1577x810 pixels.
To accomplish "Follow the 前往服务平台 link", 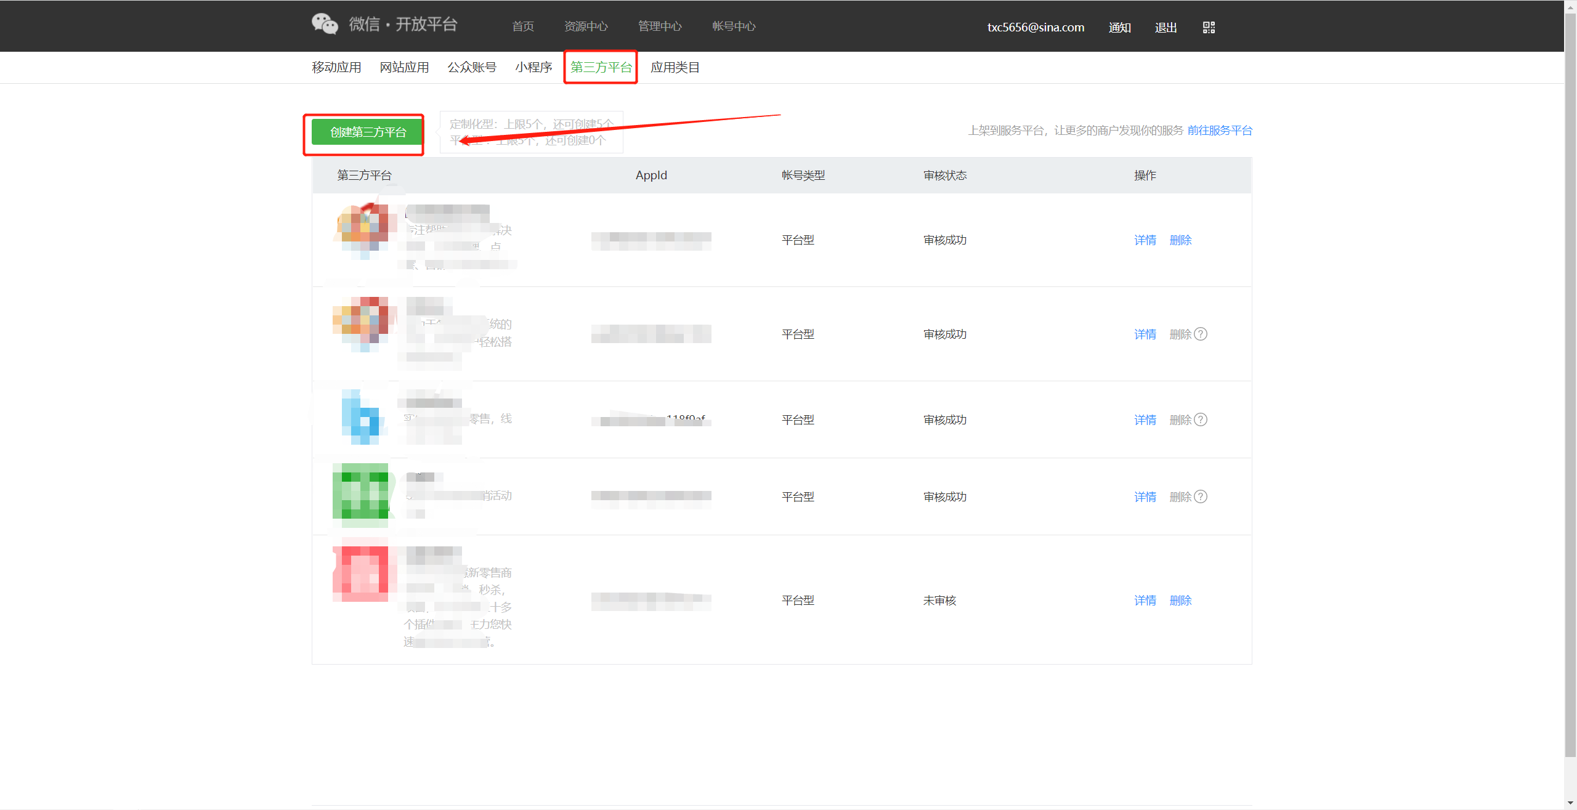I will (1220, 131).
